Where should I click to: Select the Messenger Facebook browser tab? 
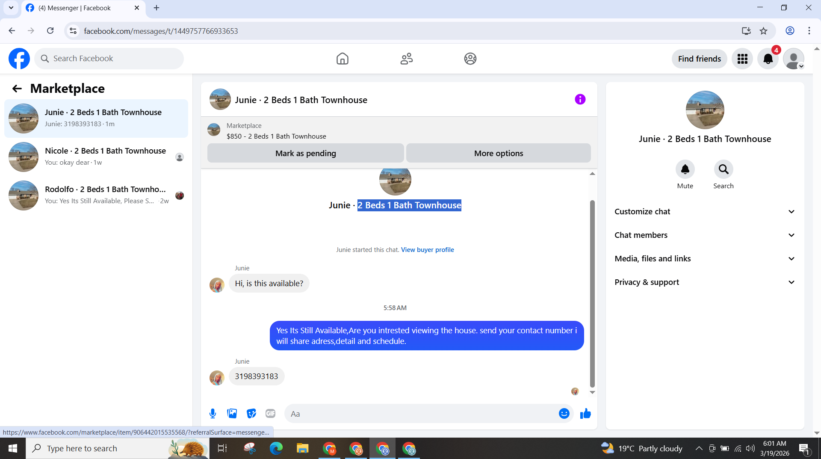coord(83,8)
